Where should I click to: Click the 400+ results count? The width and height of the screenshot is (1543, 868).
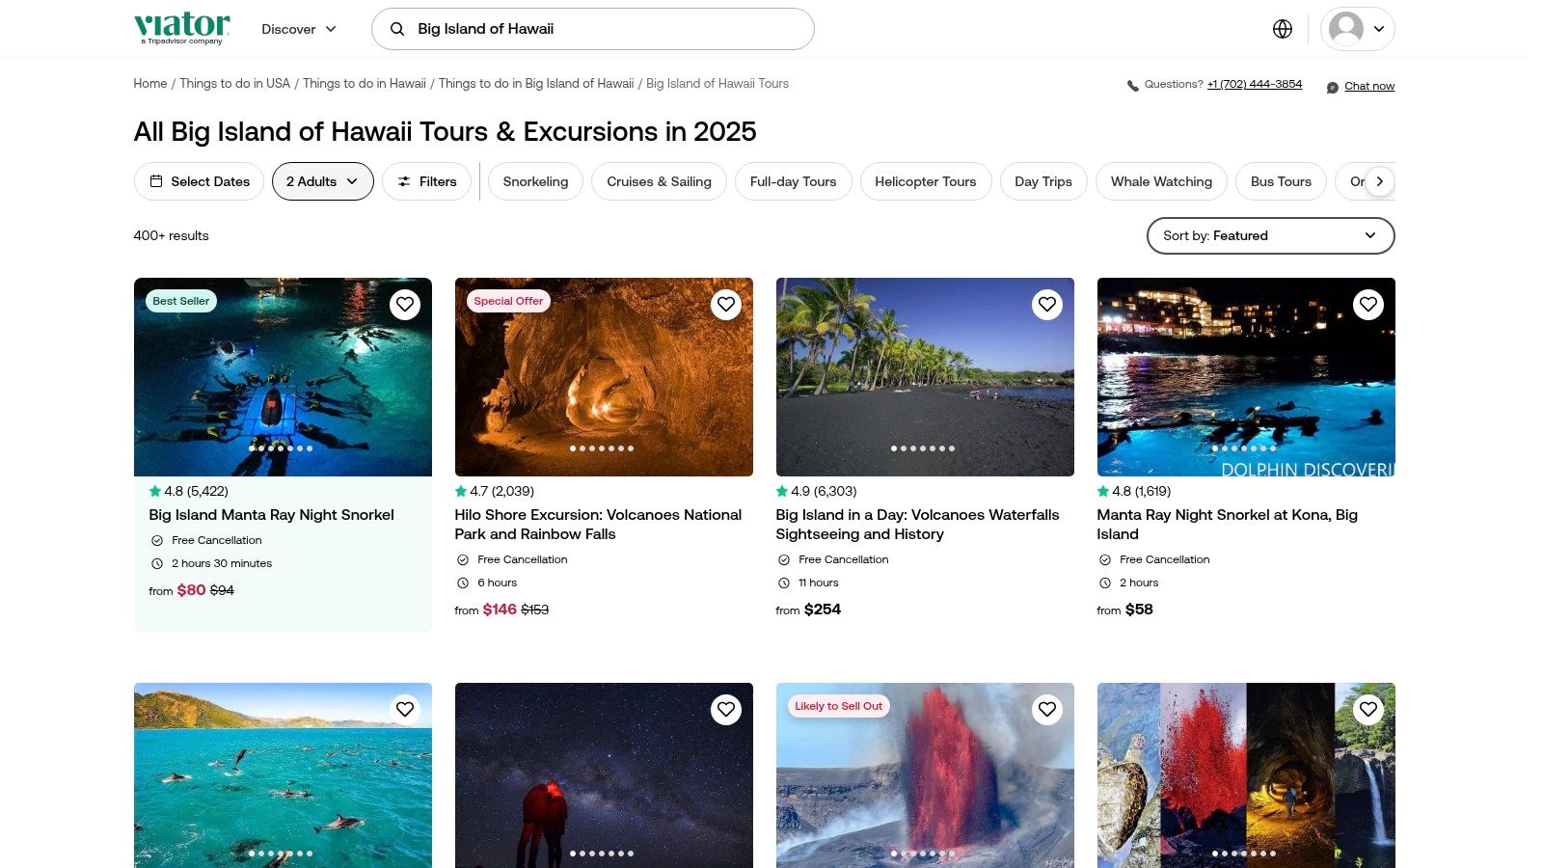click(171, 235)
